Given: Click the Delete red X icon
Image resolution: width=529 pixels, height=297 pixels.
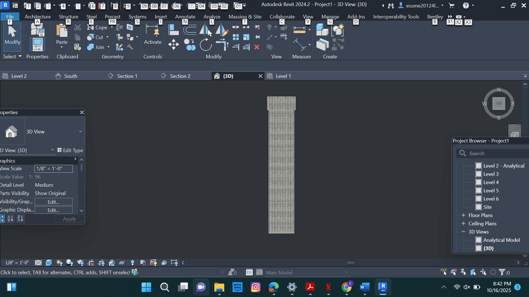Looking at the screenshot, I should tap(257, 47).
